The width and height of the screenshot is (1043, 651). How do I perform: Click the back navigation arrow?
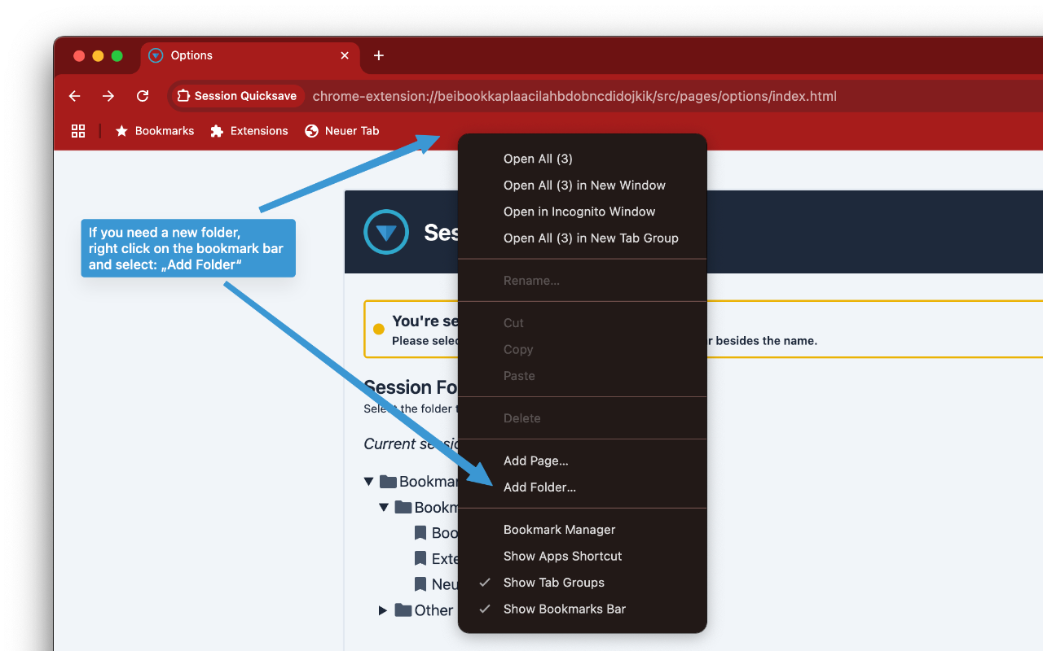pyautogui.click(x=75, y=96)
